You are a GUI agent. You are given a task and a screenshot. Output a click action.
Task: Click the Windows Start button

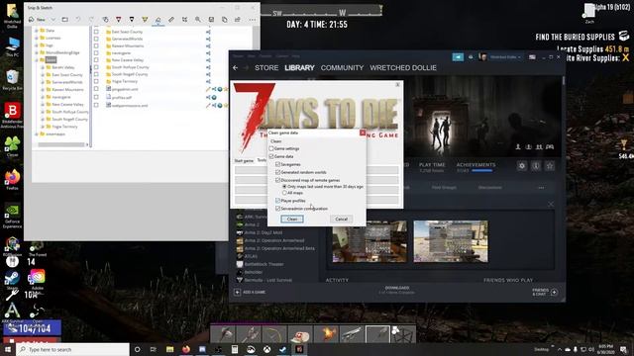pyautogui.click(x=8, y=349)
